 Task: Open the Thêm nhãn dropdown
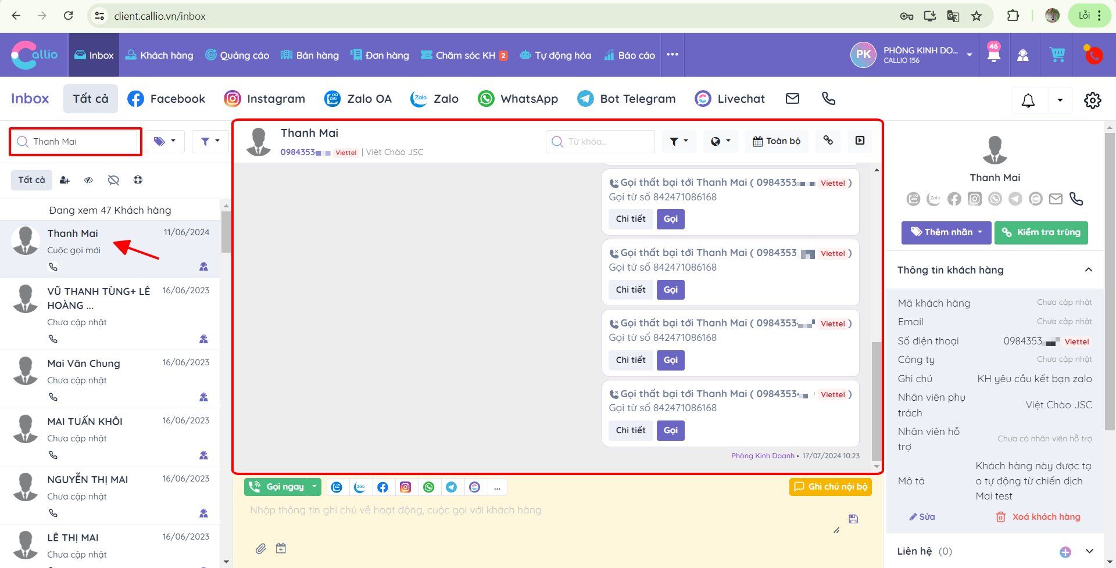[x=946, y=232]
